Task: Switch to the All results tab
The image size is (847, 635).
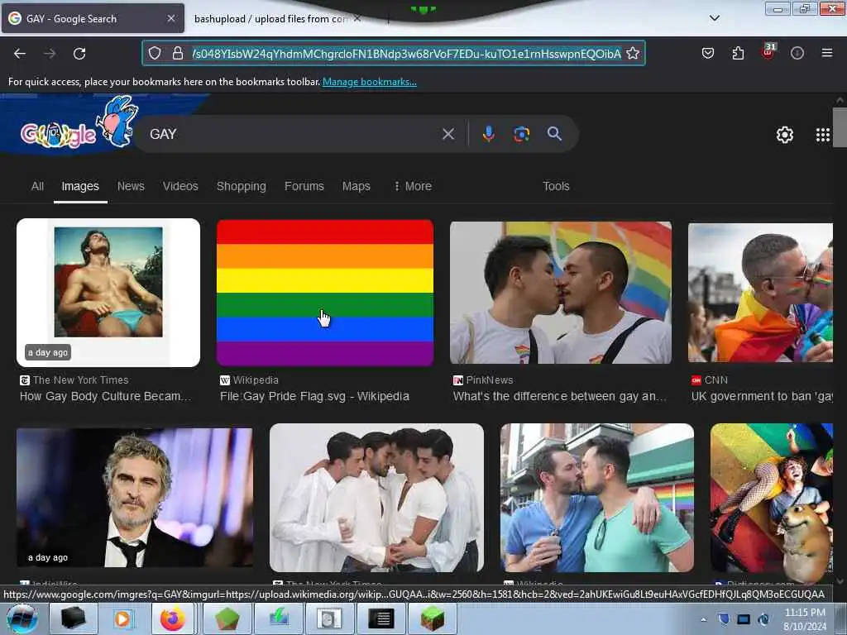Action: tap(37, 186)
